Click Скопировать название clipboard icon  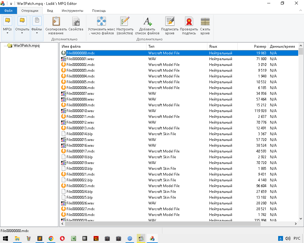click(x=56, y=21)
